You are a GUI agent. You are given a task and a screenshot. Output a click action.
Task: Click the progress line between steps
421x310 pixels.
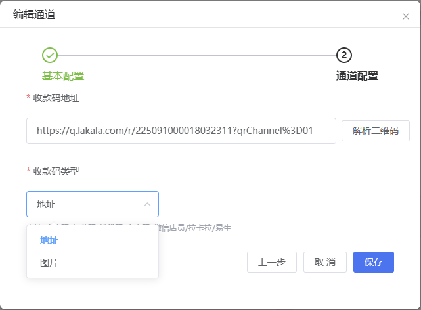[197, 55]
